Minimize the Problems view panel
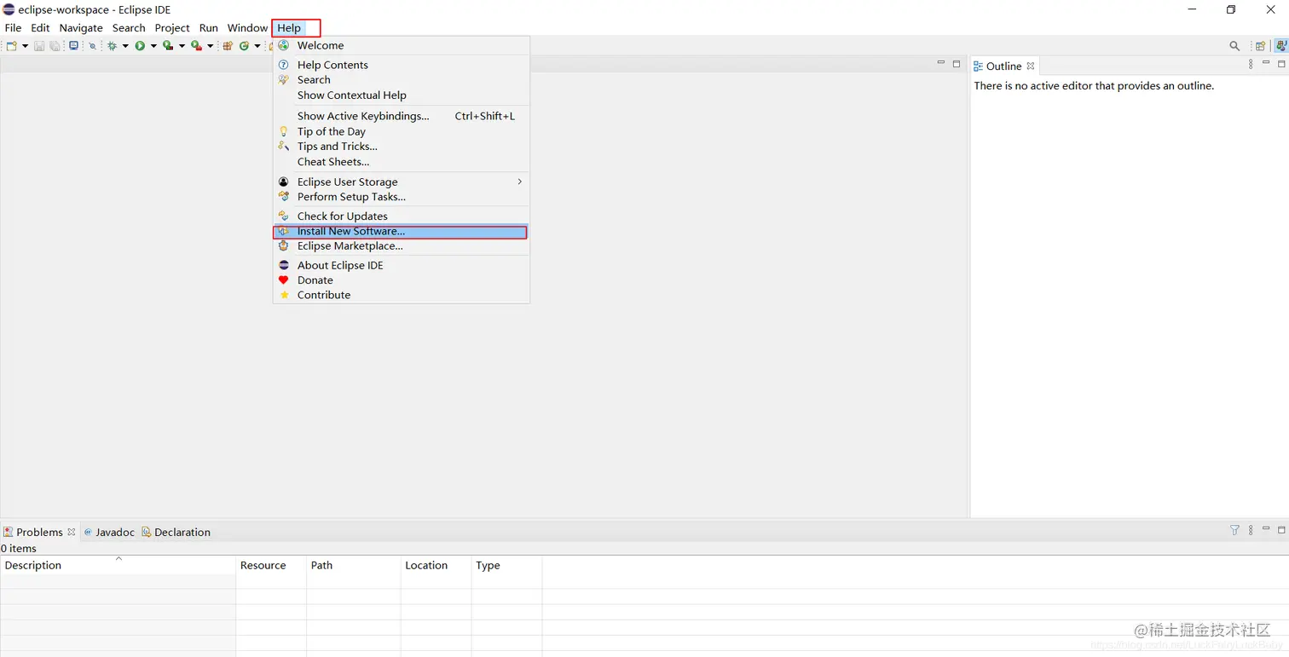 pyautogui.click(x=1266, y=528)
